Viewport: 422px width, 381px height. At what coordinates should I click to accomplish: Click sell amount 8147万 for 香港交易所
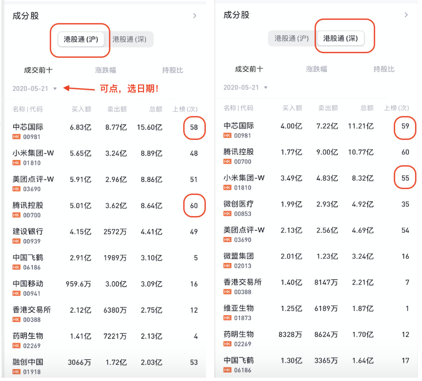point(326,282)
